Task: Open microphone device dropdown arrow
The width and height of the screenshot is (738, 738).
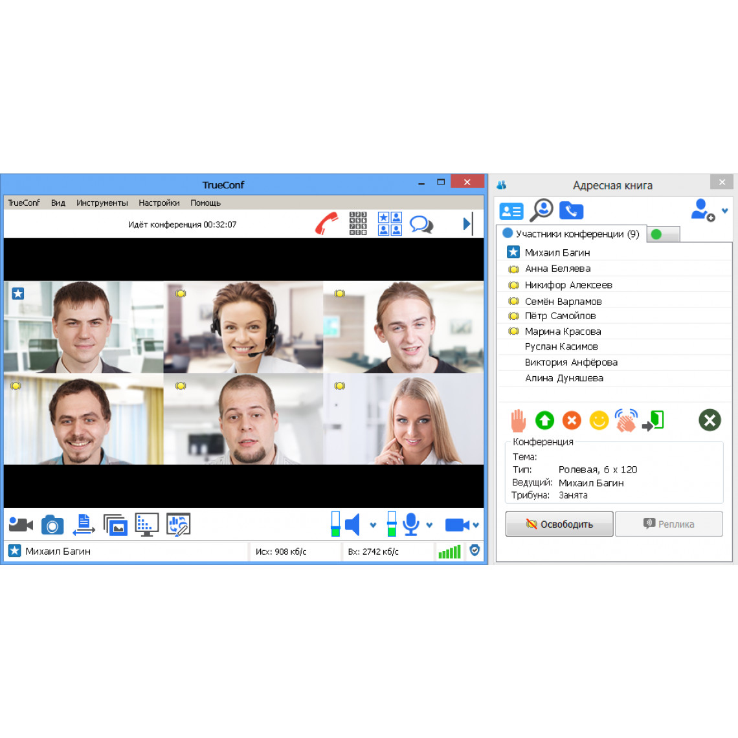Action: 429,525
